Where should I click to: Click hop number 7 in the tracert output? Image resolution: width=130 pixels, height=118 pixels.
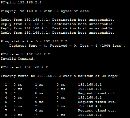pyautogui.click(x=6, y=111)
